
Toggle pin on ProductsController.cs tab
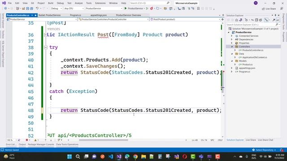point(32,15)
